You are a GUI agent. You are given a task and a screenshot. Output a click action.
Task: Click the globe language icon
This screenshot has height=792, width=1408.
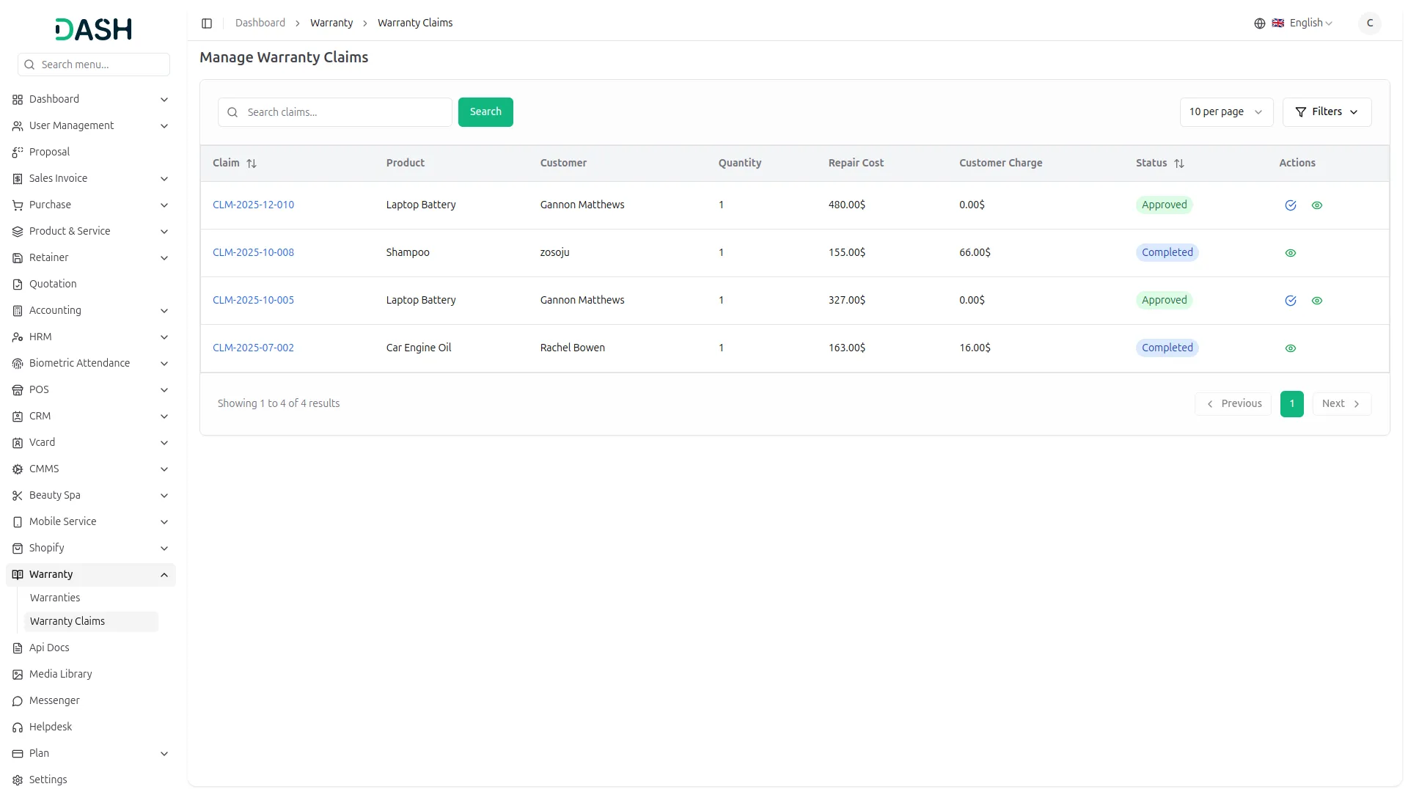[x=1260, y=23]
